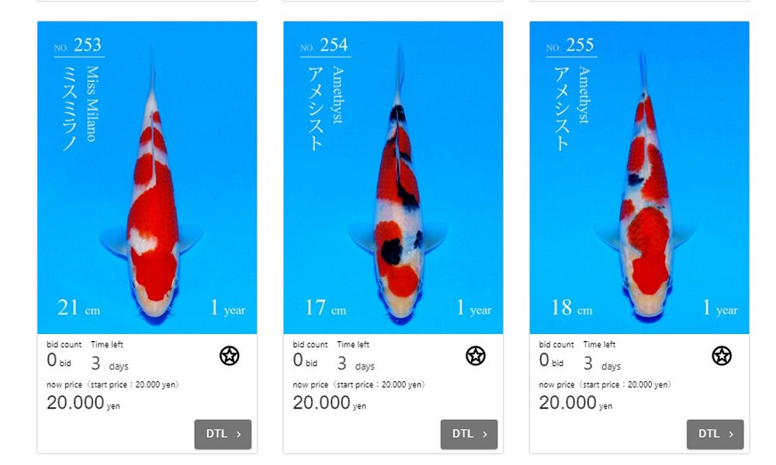Viewport: 776px width, 465px height.
Task: Click the 20.000 yen price of koi 253
Action: point(83,403)
